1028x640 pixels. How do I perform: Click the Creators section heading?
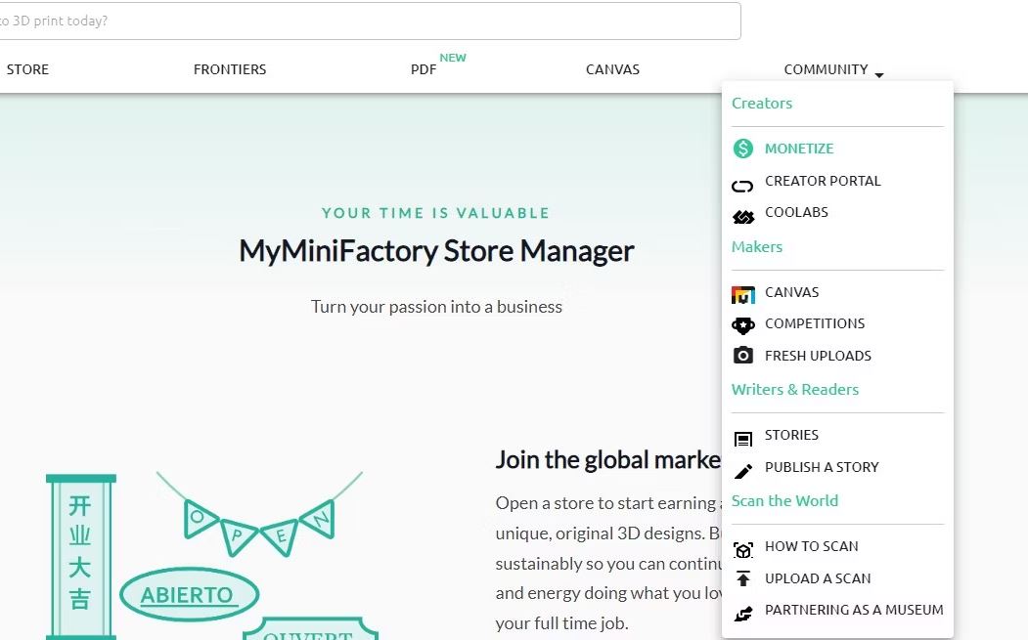tap(762, 103)
